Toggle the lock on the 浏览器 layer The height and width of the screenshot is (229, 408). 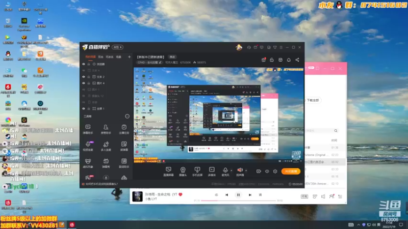click(x=89, y=64)
